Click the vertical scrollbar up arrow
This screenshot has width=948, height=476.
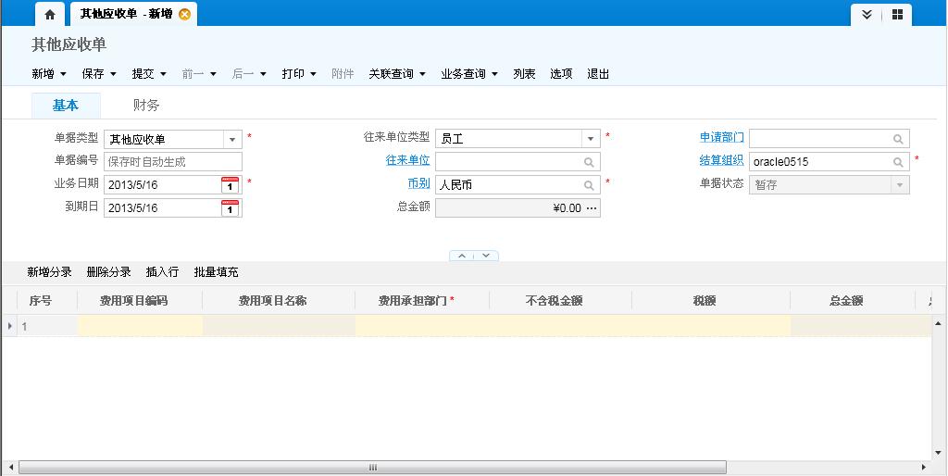939,323
